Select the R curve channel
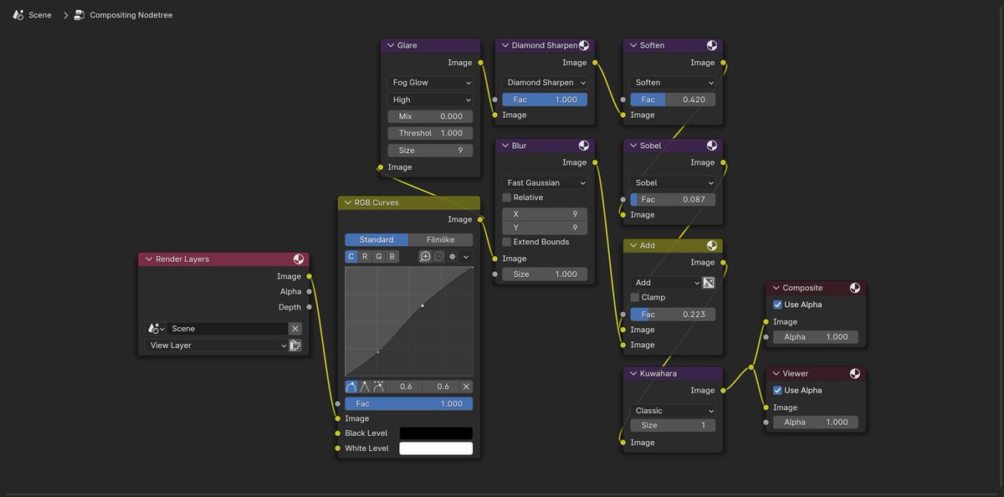Screen dimensions: 1004x497 click(x=365, y=256)
